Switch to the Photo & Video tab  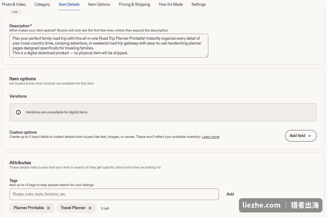(x=14, y=4)
